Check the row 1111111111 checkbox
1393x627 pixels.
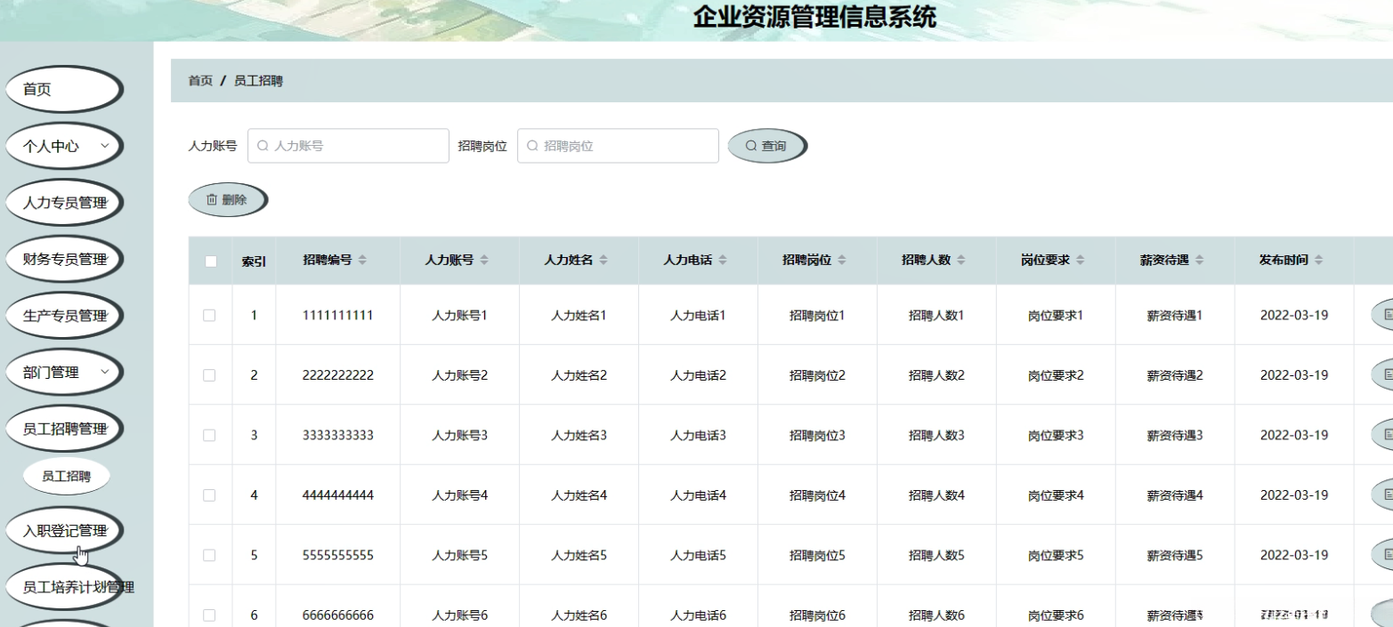pos(209,315)
